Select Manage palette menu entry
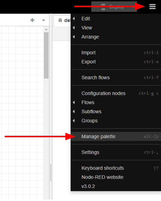This screenshot has width=161, height=201. [x=116, y=137]
